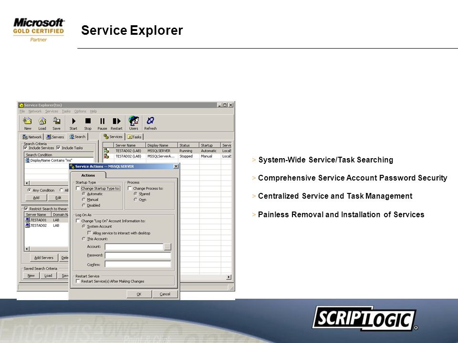Toggle Include Services checkbox
458x343 pixels.
25,148
